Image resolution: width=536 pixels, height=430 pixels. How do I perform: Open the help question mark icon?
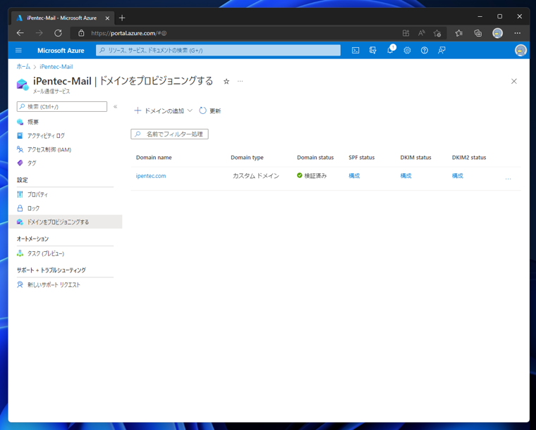(x=425, y=51)
